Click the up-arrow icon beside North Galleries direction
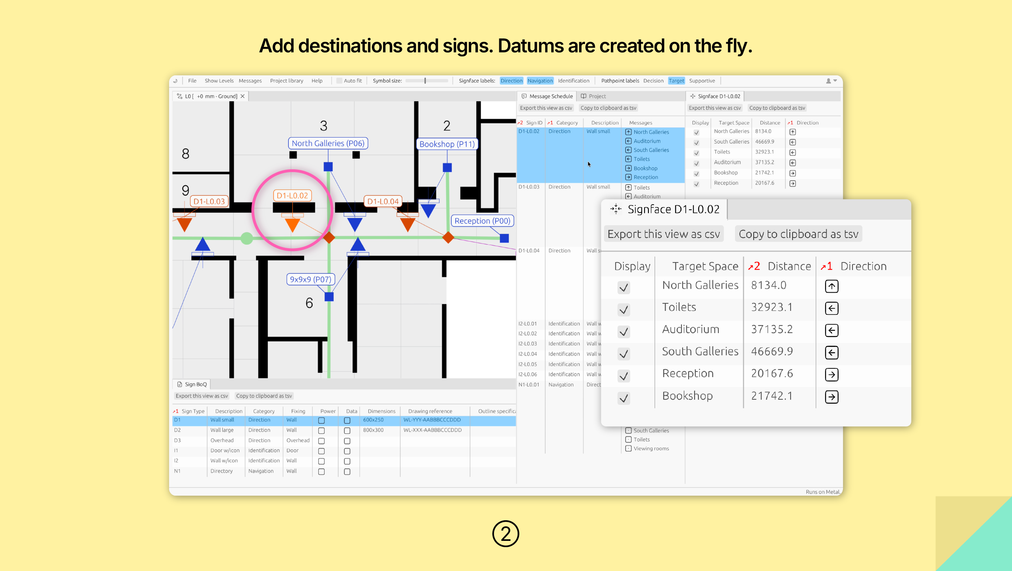The height and width of the screenshot is (571, 1012). (x=831, y=286)
